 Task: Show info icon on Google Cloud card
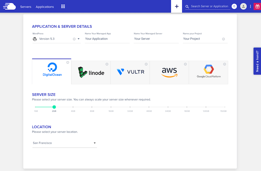tap(224, 64)
